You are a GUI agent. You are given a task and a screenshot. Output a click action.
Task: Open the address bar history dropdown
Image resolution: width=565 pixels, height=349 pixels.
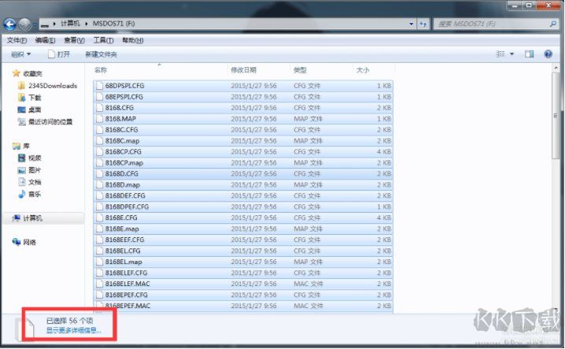coord(411,24)
